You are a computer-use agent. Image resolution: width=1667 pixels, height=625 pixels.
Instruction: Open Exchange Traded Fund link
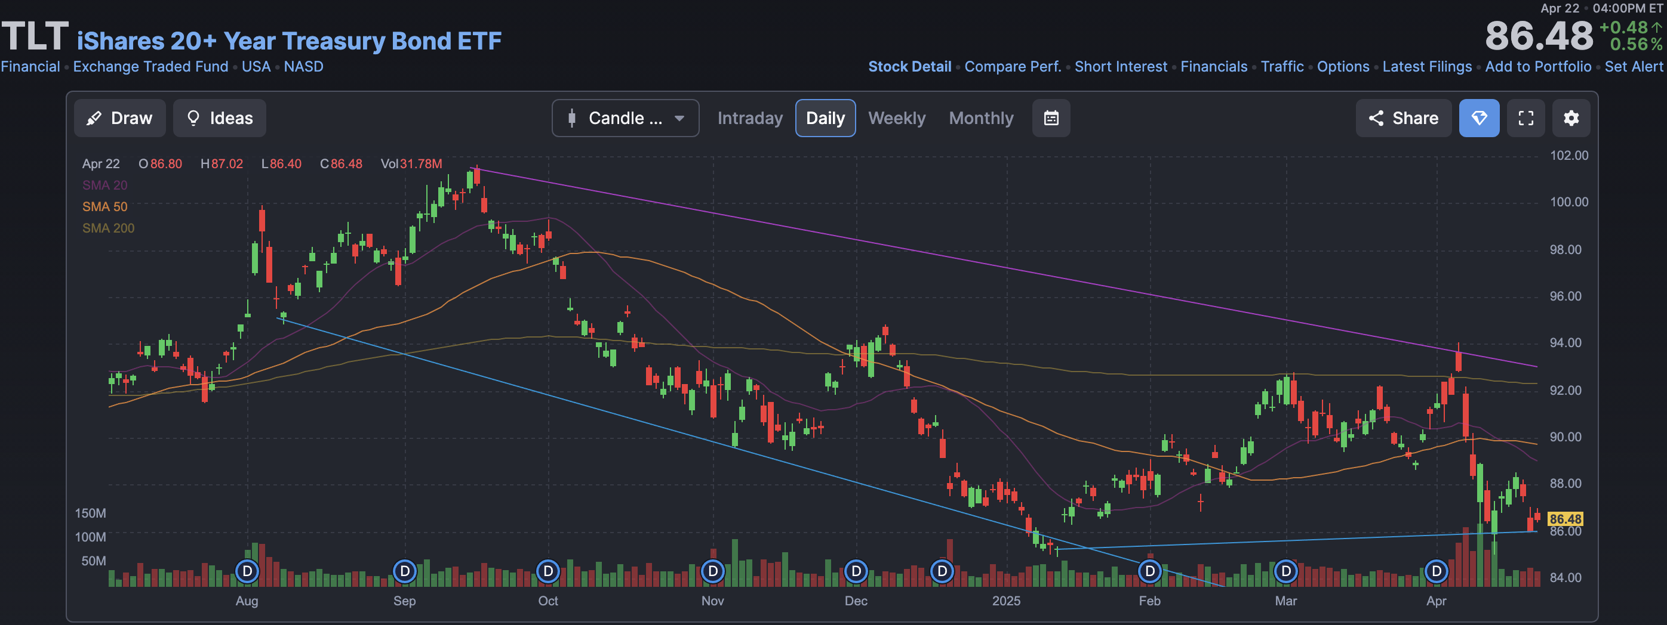pos(151,67)
